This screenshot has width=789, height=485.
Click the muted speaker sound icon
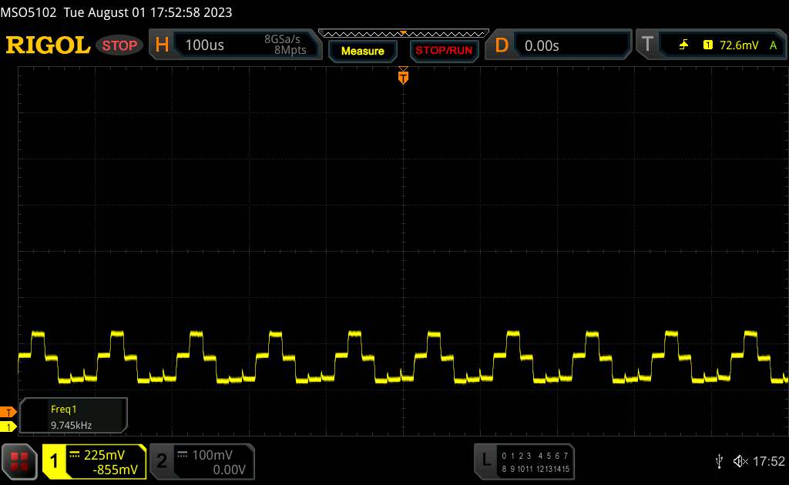[740, 461]
